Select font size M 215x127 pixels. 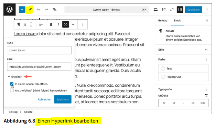tap(174, 103)
